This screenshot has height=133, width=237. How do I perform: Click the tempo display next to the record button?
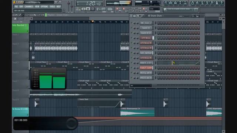point(101,9)
